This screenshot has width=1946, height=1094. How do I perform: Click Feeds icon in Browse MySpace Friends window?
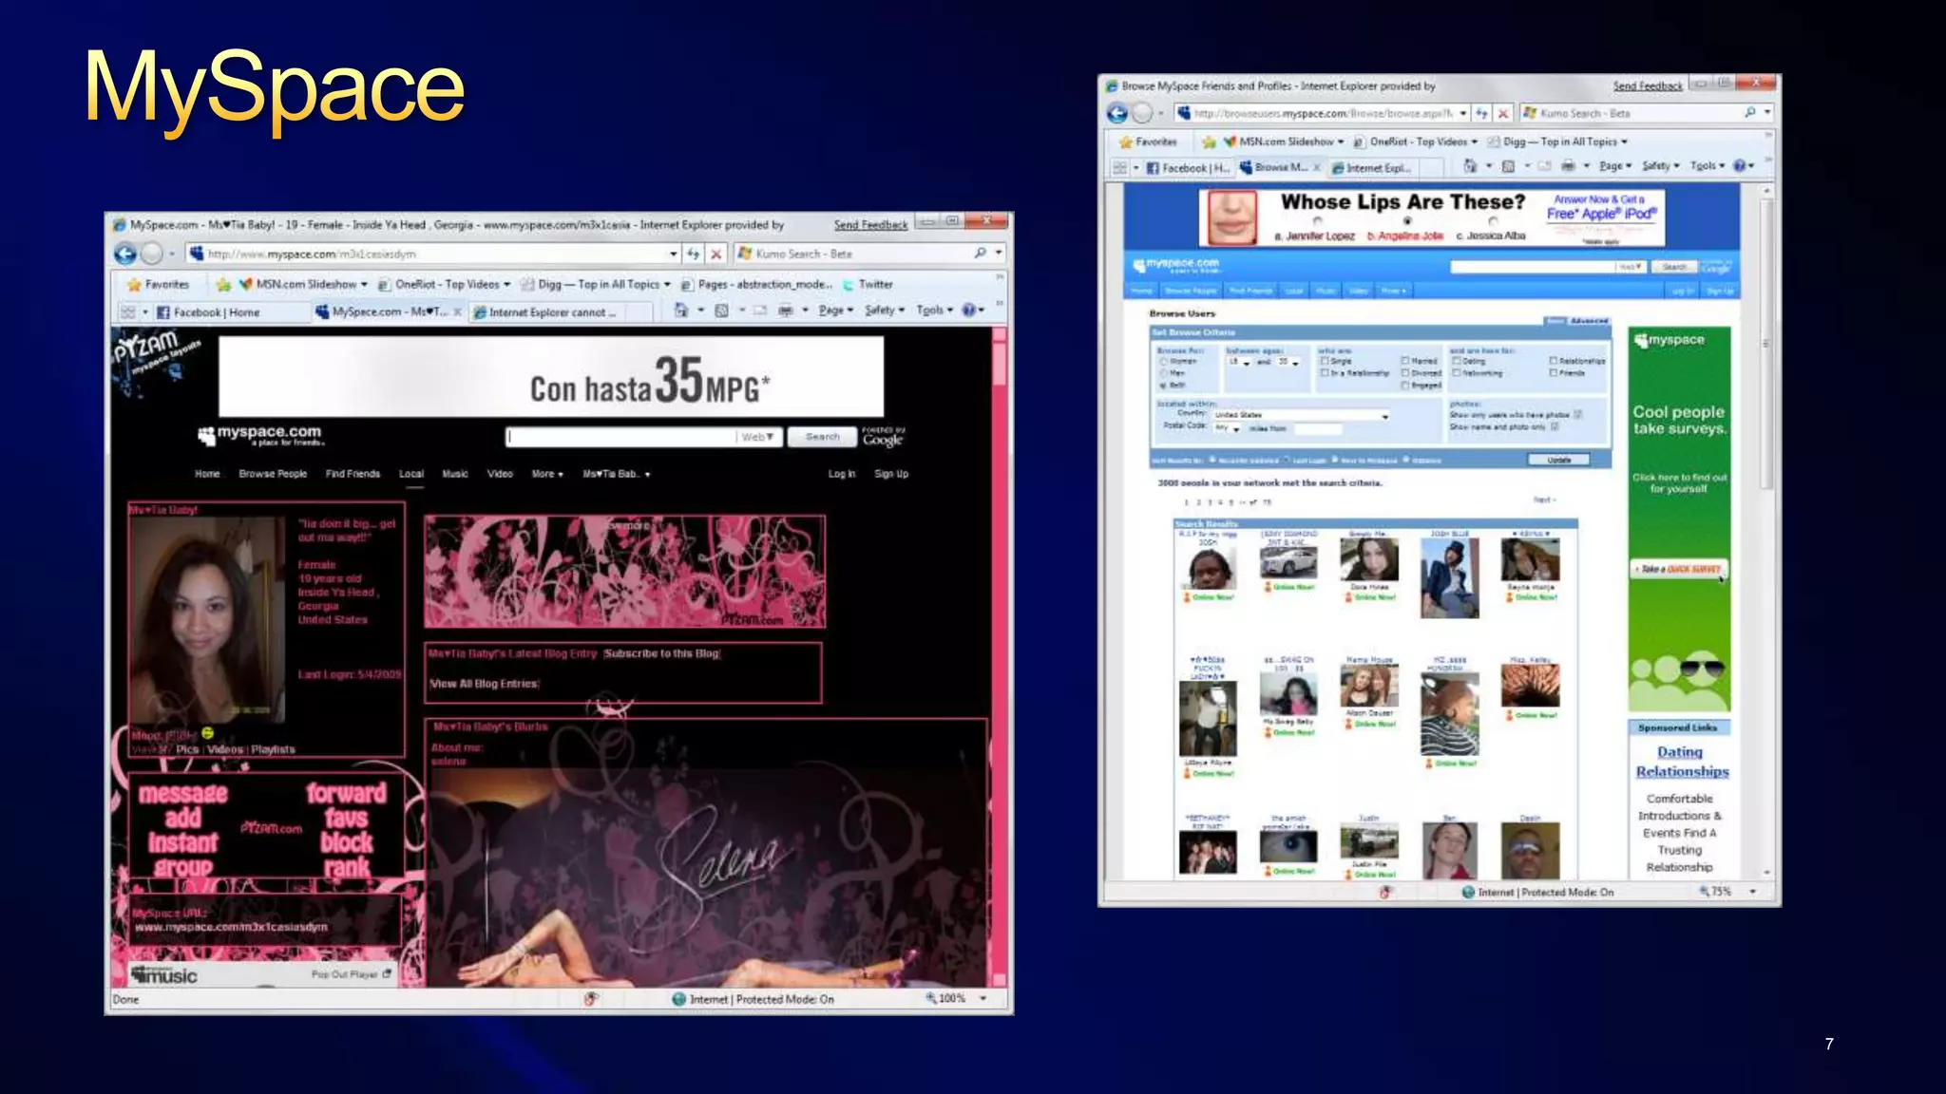click(x=1508, y=166)
